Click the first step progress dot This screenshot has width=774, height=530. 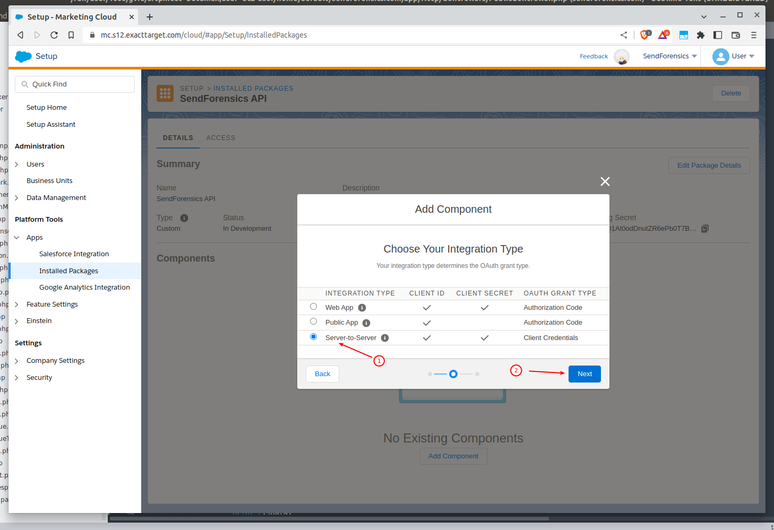click(430, 374)
